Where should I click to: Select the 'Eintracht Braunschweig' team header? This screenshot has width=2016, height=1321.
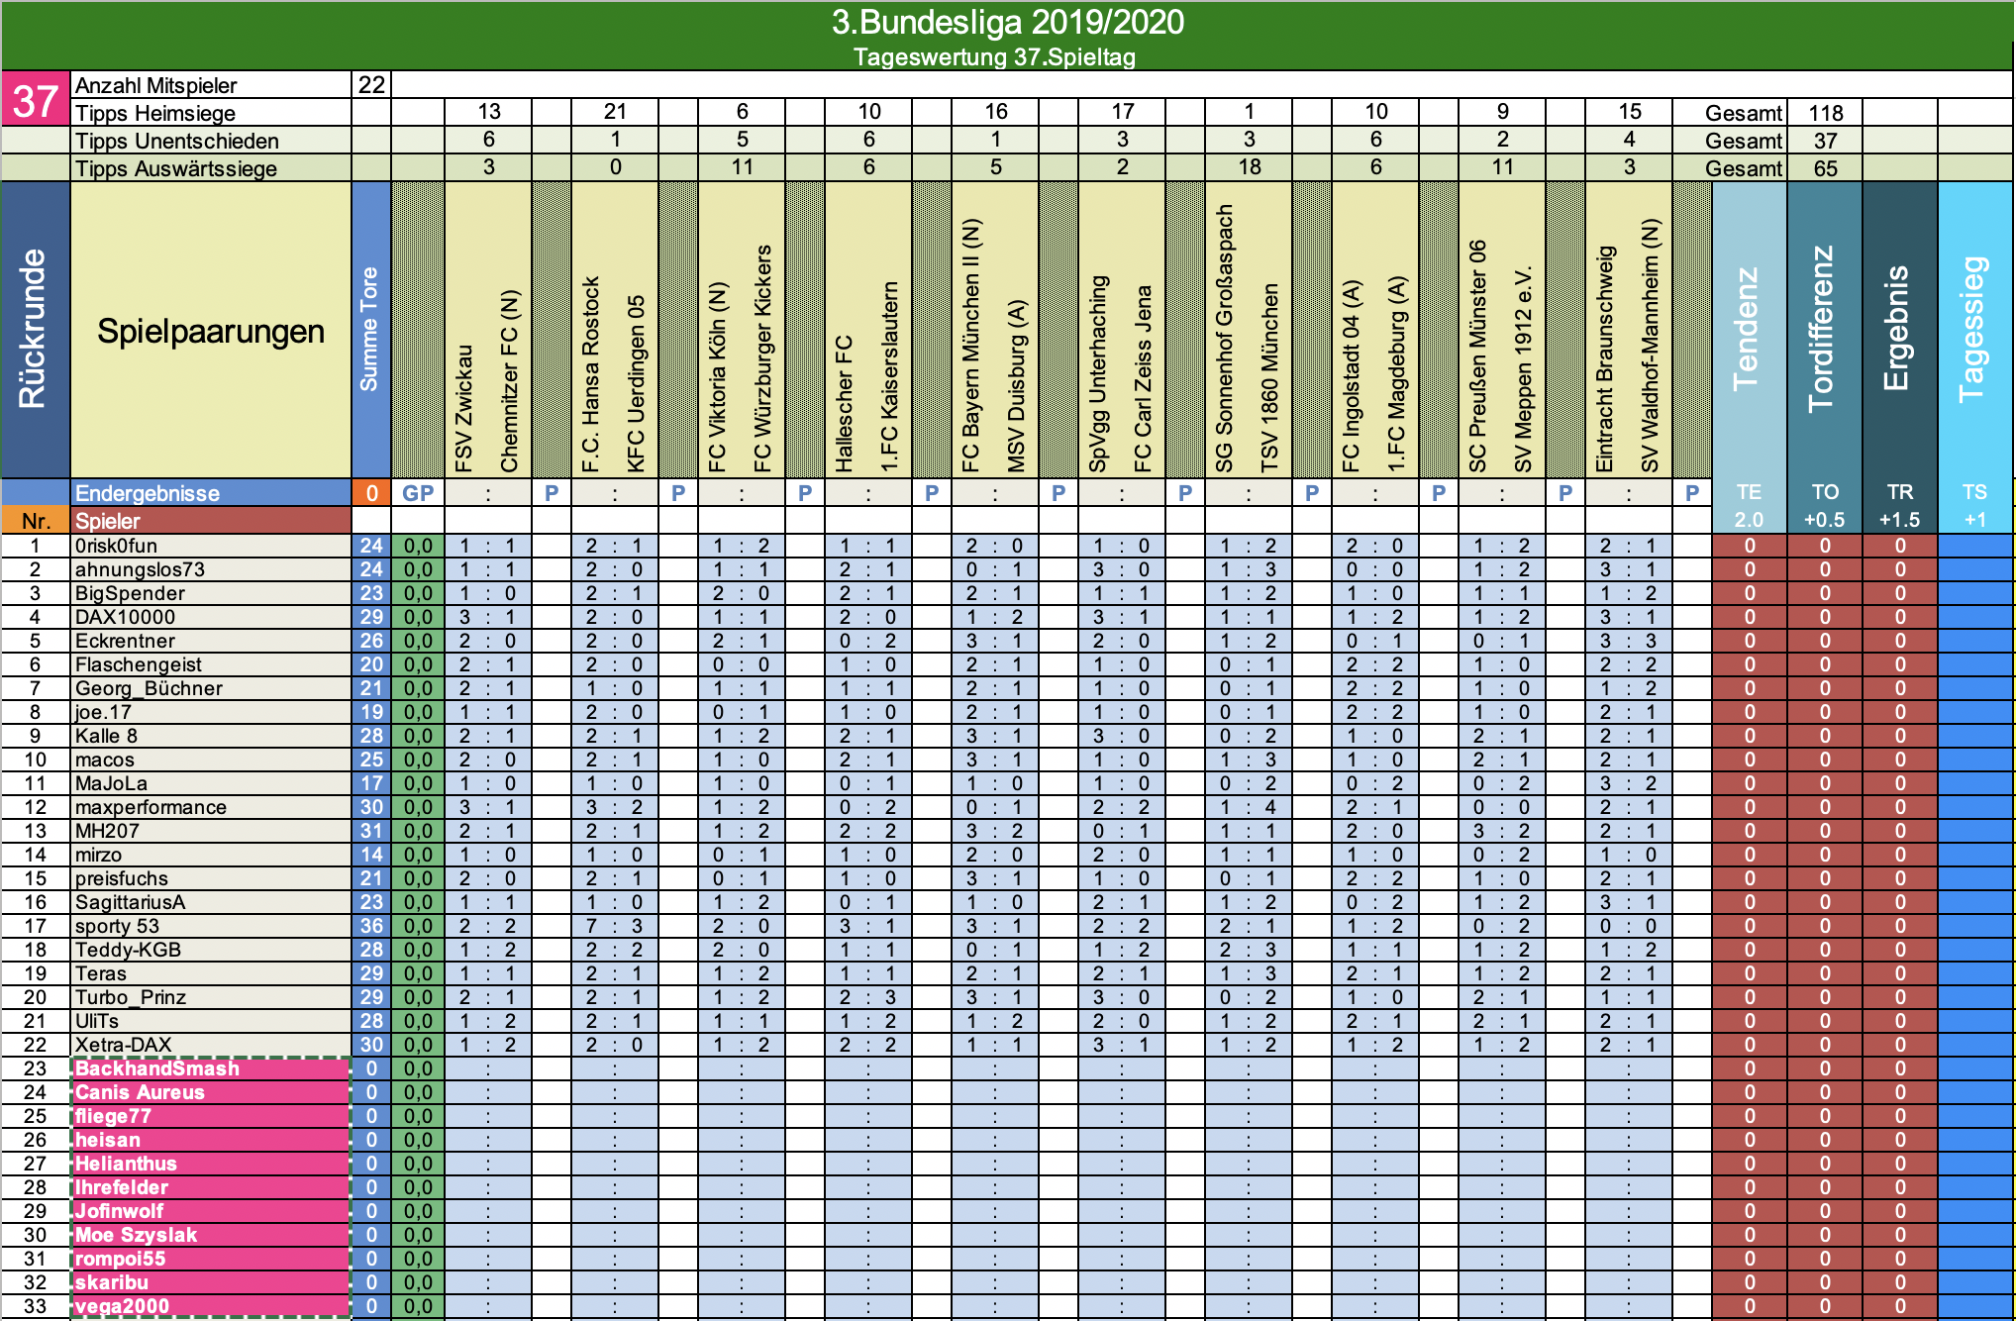1605,359
